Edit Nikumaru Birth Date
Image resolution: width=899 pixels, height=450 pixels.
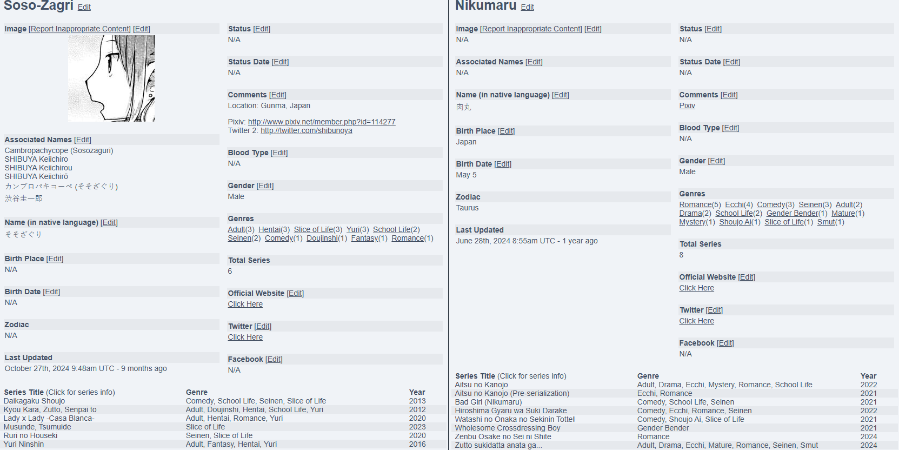pos(503,164)
